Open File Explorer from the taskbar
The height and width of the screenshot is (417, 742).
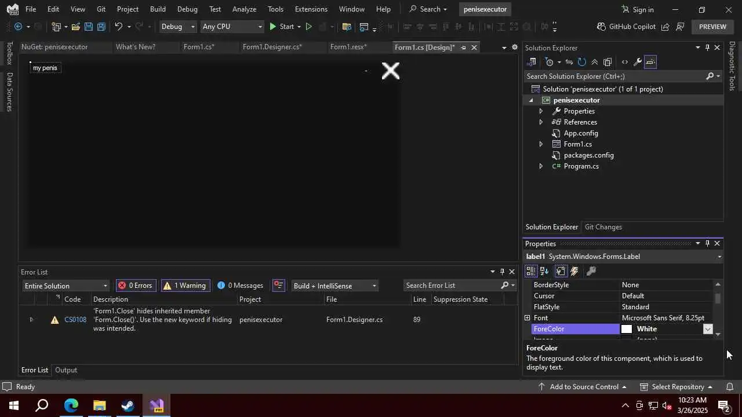99,405
